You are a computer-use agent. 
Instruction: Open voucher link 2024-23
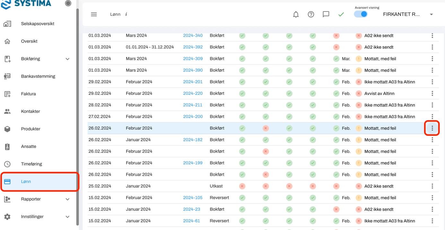191,209
